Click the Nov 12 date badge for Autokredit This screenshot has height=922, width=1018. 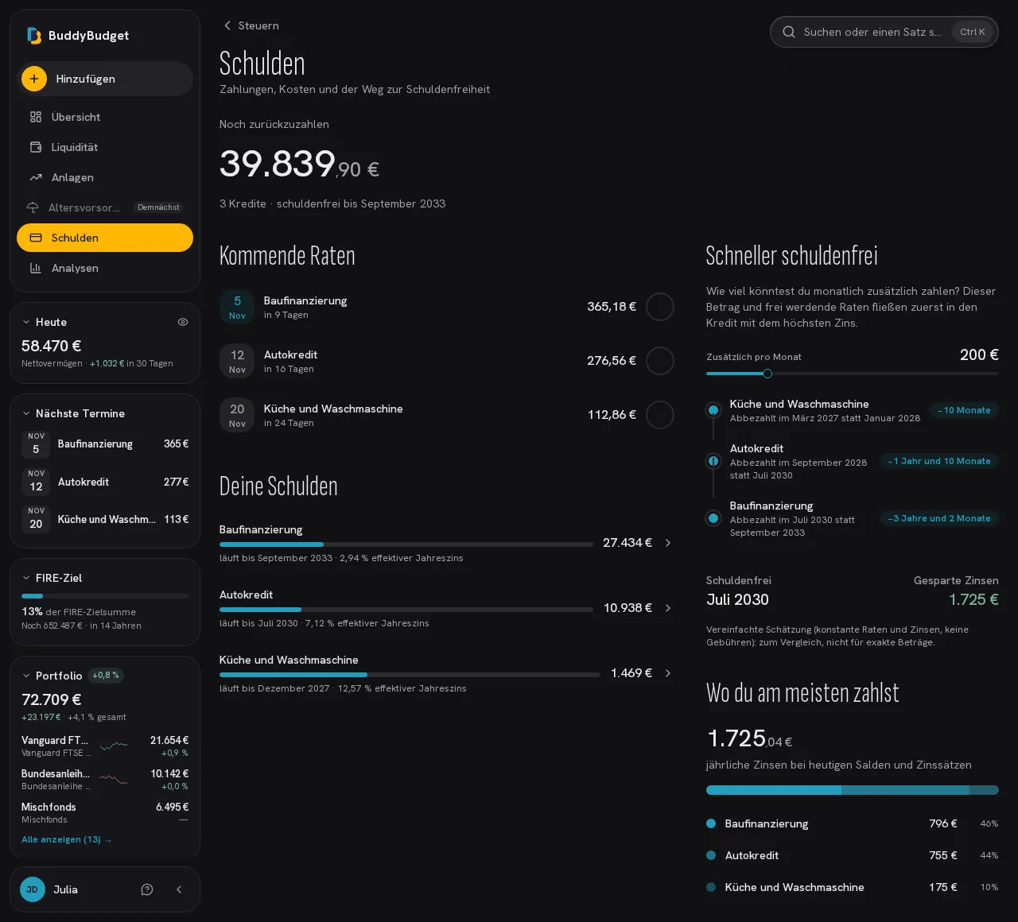(237, 361)
